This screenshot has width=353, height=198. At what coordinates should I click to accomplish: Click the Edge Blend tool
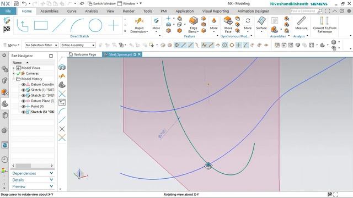coord(194,25)
